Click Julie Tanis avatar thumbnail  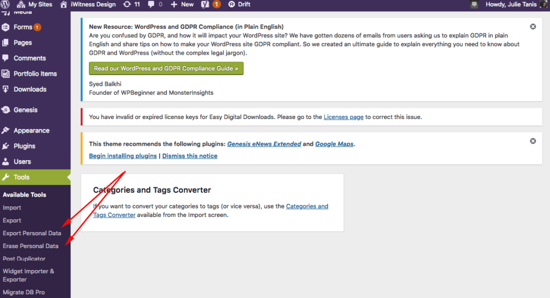point(544,4)
